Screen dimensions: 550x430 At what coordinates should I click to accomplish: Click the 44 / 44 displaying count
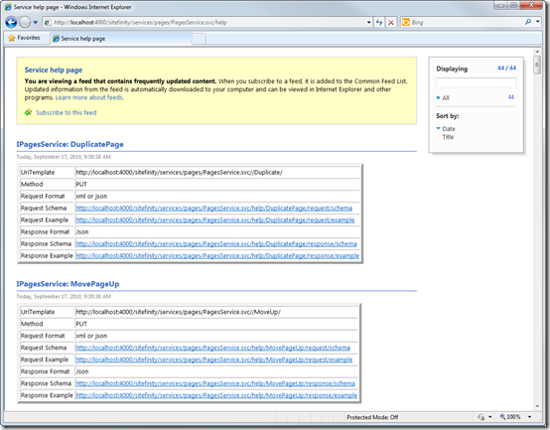(506, 69)
